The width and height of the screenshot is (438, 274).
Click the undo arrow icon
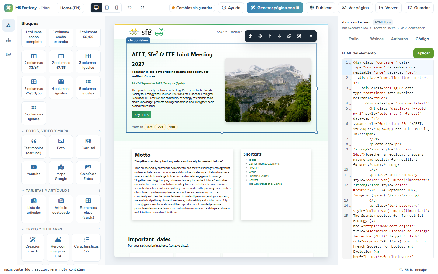click(x=130, y=8)
